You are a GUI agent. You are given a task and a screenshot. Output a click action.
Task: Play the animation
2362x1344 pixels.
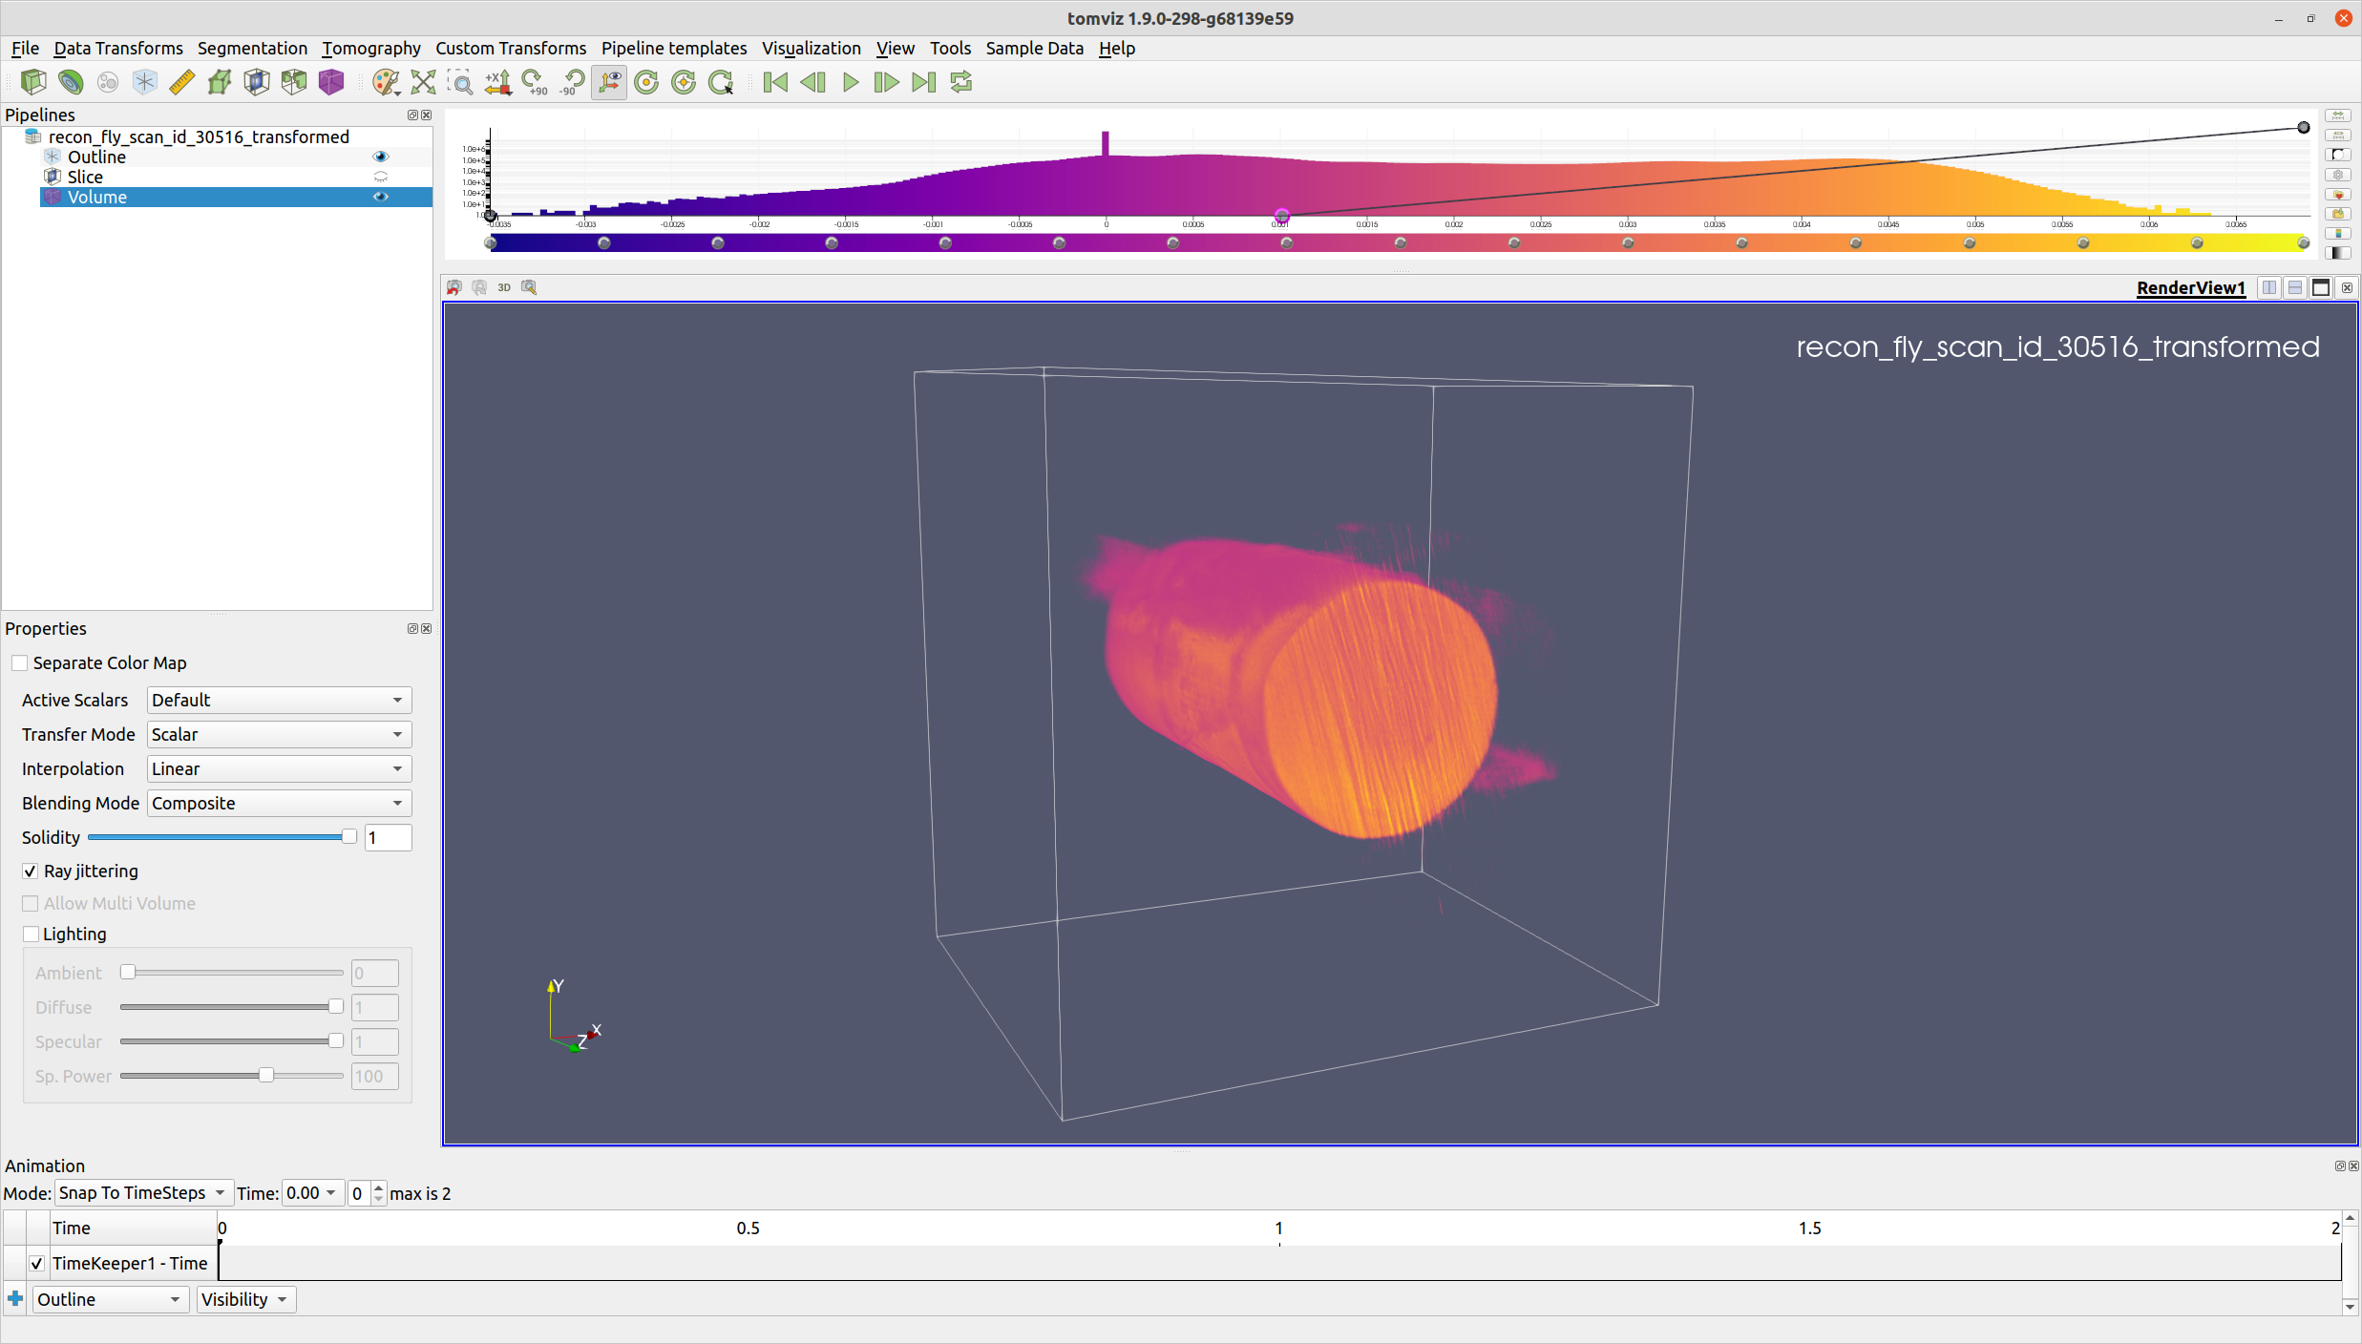click(850, 82)
